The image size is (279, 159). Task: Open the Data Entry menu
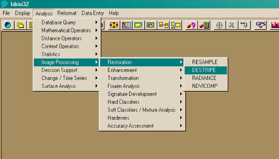[x=93, y=13]
